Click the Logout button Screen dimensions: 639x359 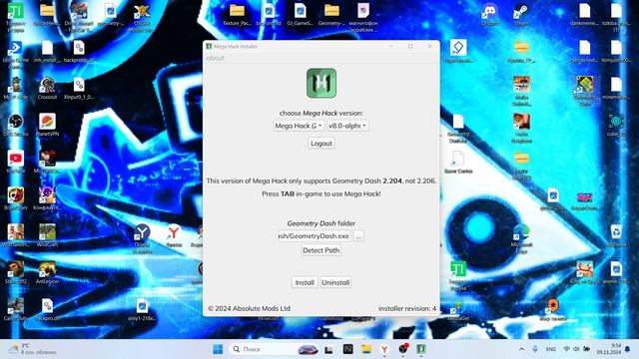(x=321, y=144)
